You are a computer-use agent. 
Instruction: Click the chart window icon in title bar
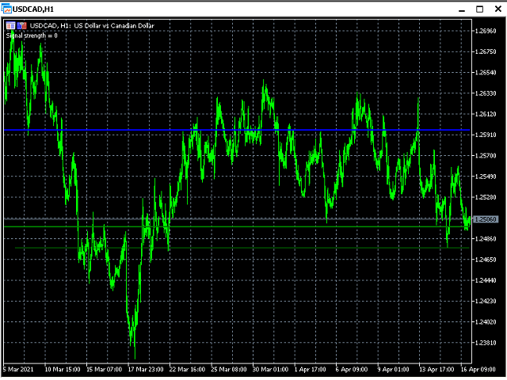pyautogui.click(x=7, y=8)
